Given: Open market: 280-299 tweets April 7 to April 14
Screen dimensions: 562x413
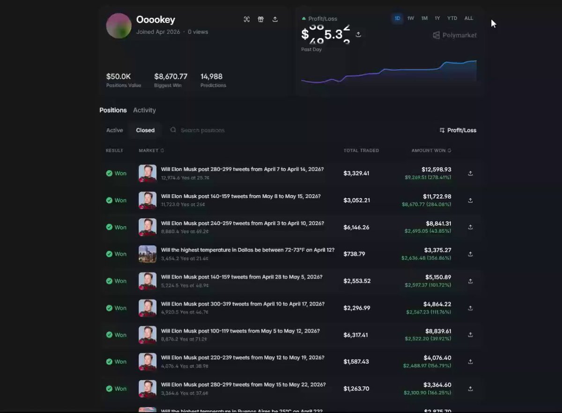Looking at the screenshot, I should [242, 169].
